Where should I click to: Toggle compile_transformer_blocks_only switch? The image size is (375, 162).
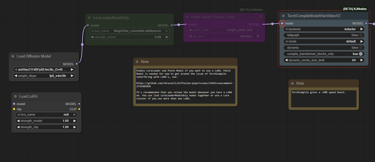pyautogui.click(x=361, y=54)
